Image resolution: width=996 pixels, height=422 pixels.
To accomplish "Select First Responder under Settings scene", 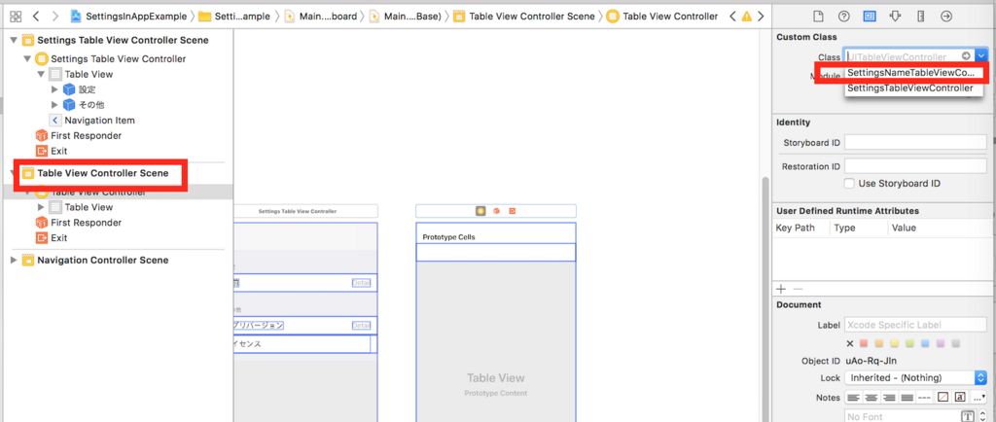I will click(x=79, y=135).
